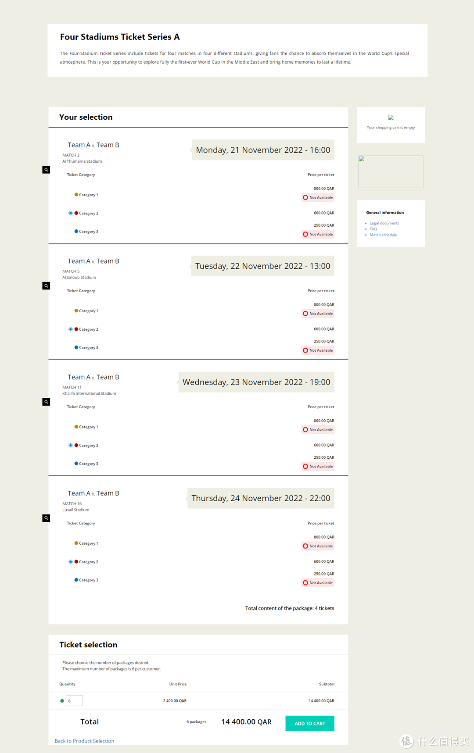
Task: Click the shopping cart icon
Action: click(391, 118)
